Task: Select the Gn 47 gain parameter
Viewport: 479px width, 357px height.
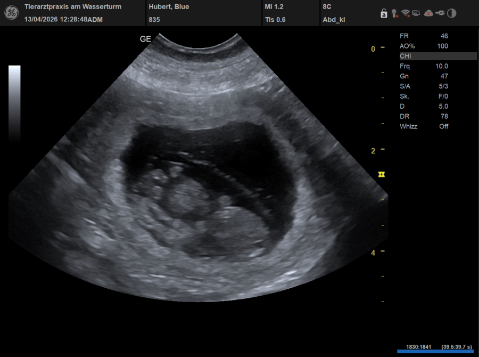Action: click(x=424, y=76)
